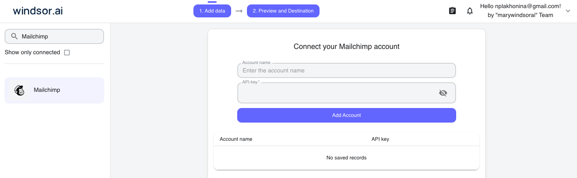Open the notifications bell
This screenshot has width=577, height=178.
coord(470,11)
